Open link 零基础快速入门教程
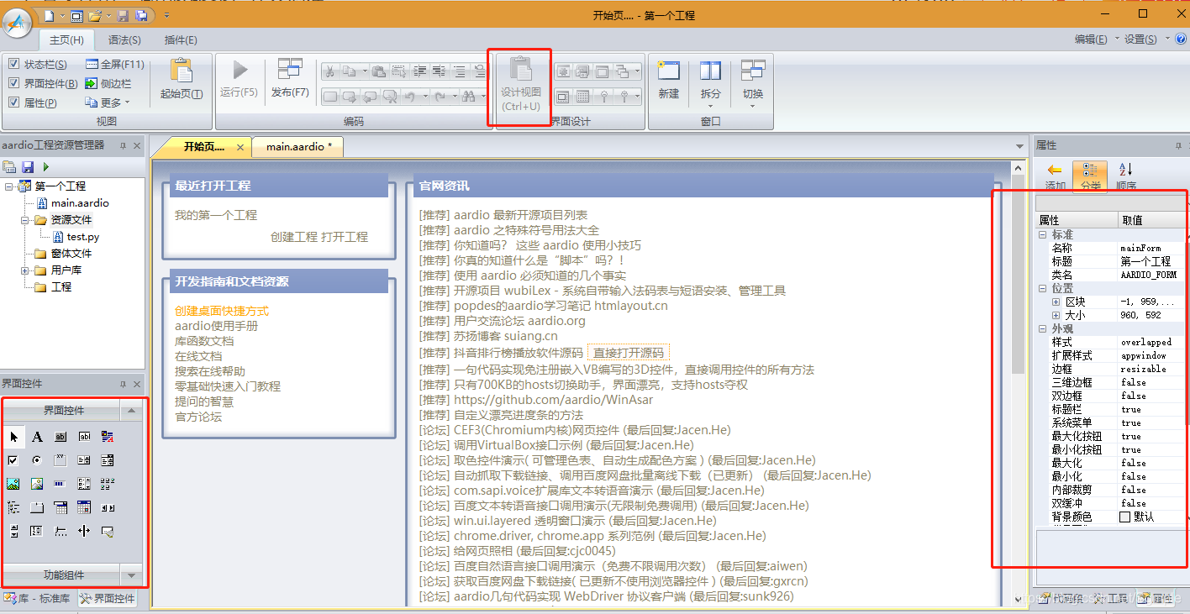Viewport: 1190px width, 614px height. coord(228,386)
